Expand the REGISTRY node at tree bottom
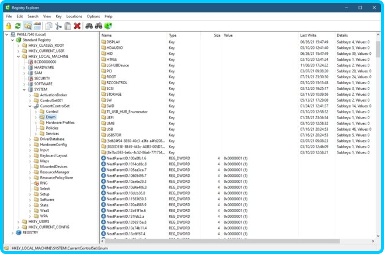 pos(12,233)
